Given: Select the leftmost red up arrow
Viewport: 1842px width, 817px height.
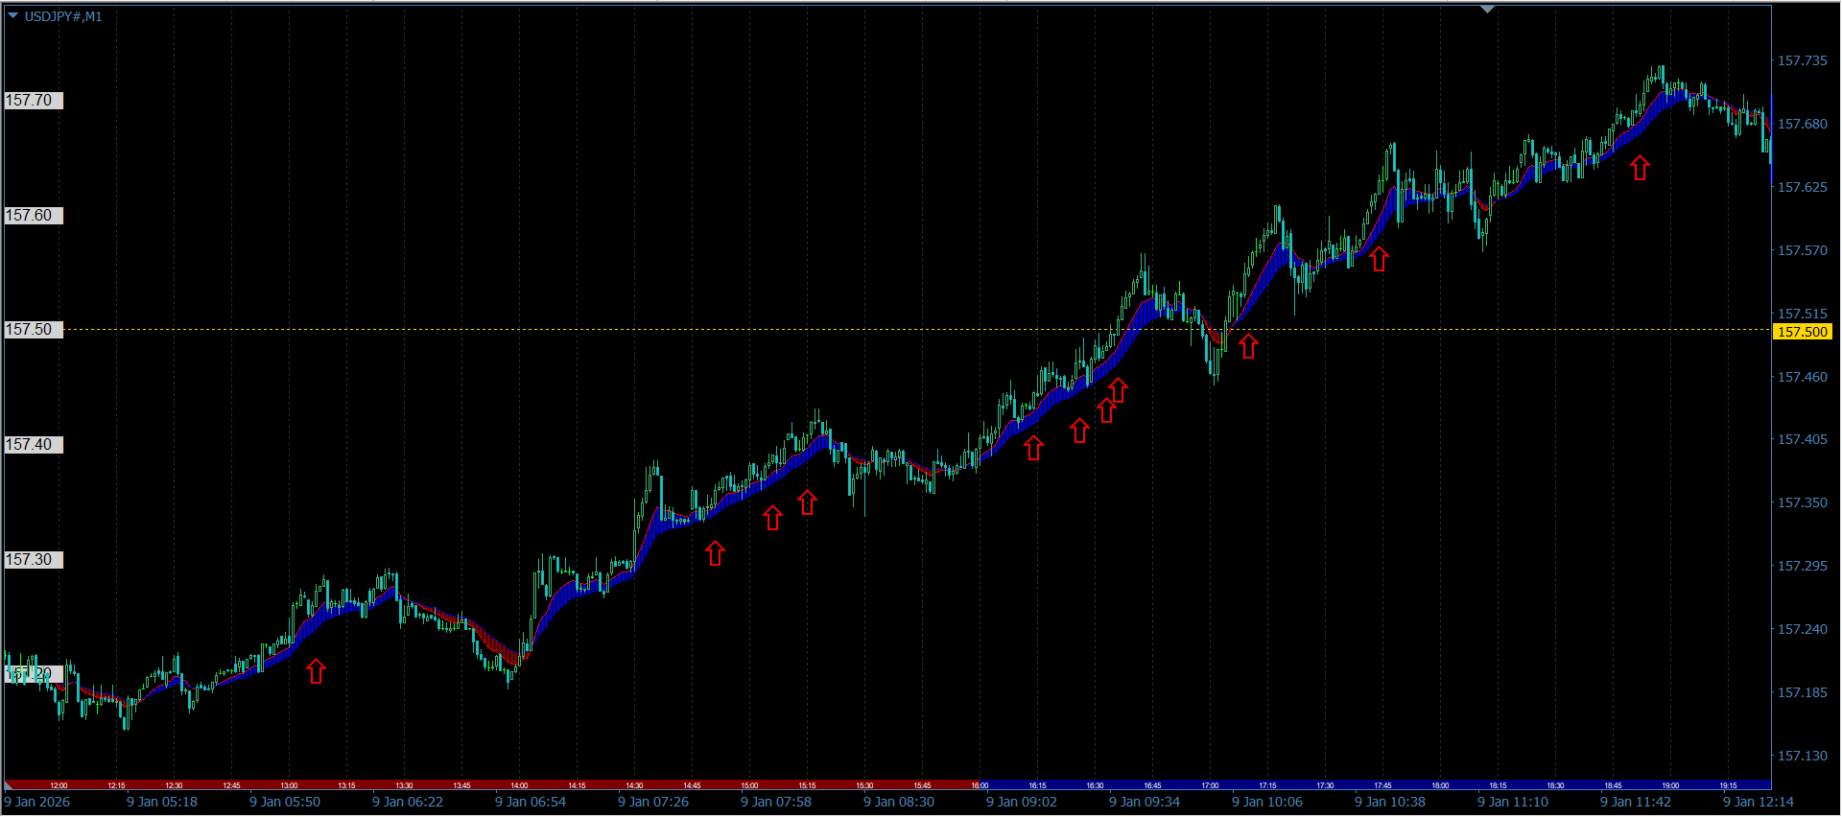Looking at the screenshot, I should tap(316, 671).
